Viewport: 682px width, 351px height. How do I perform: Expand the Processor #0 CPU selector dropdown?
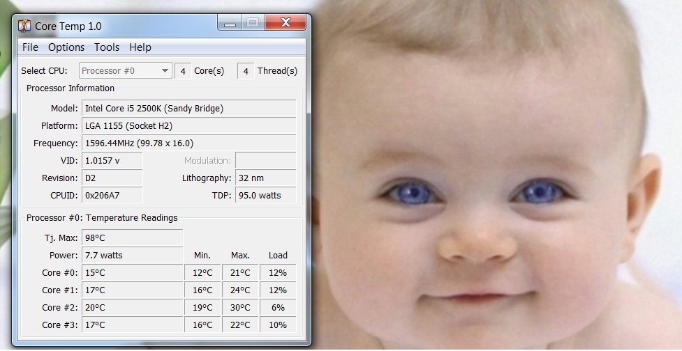tap(125, 71)
